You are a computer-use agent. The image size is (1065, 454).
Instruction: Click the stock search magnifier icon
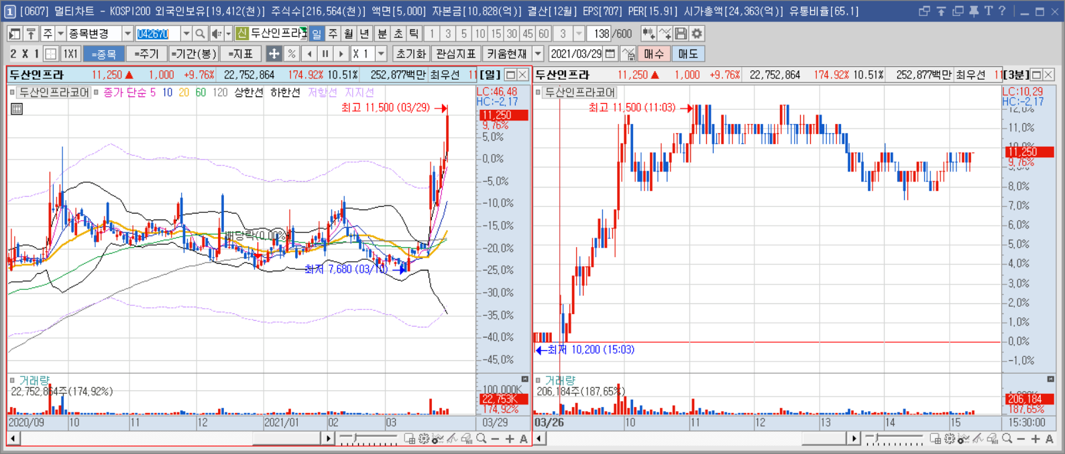point(200,33)
